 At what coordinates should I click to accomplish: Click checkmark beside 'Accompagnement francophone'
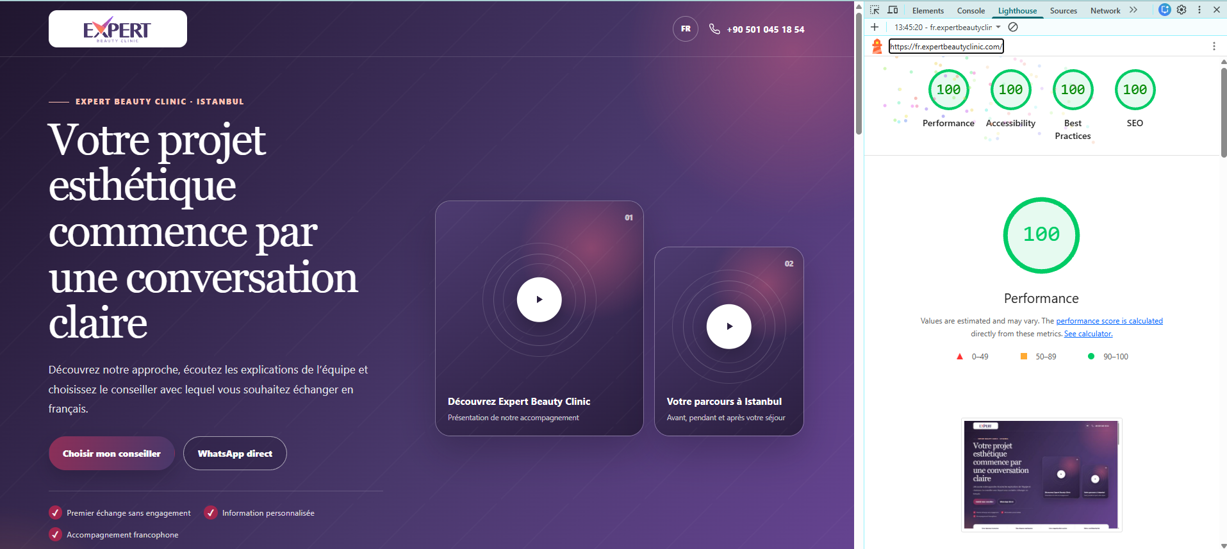(56, 534)
